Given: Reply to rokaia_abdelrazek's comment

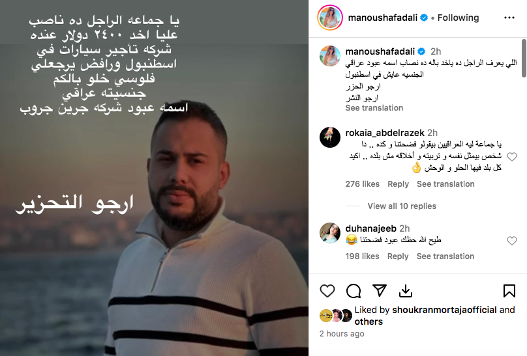Looking at the screenshot, I should point(398,184).
